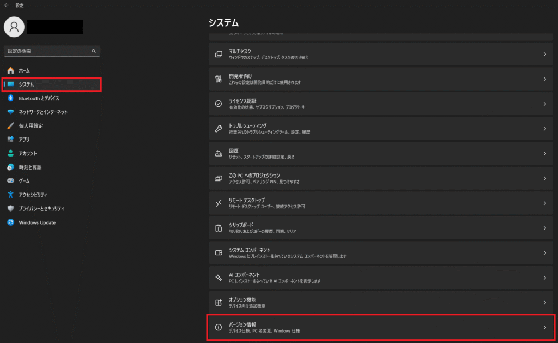Click the info icon beside バージョン情報
This screenshot has width=558, height=343.
coord(219,327)
